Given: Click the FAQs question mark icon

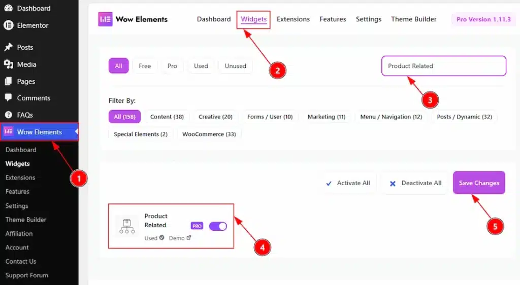Looking at the screenshot, I should click(8, 115).
